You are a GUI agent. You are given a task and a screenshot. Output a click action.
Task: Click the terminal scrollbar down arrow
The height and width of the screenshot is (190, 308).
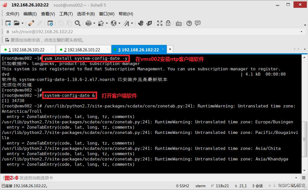tap(304, 170)
